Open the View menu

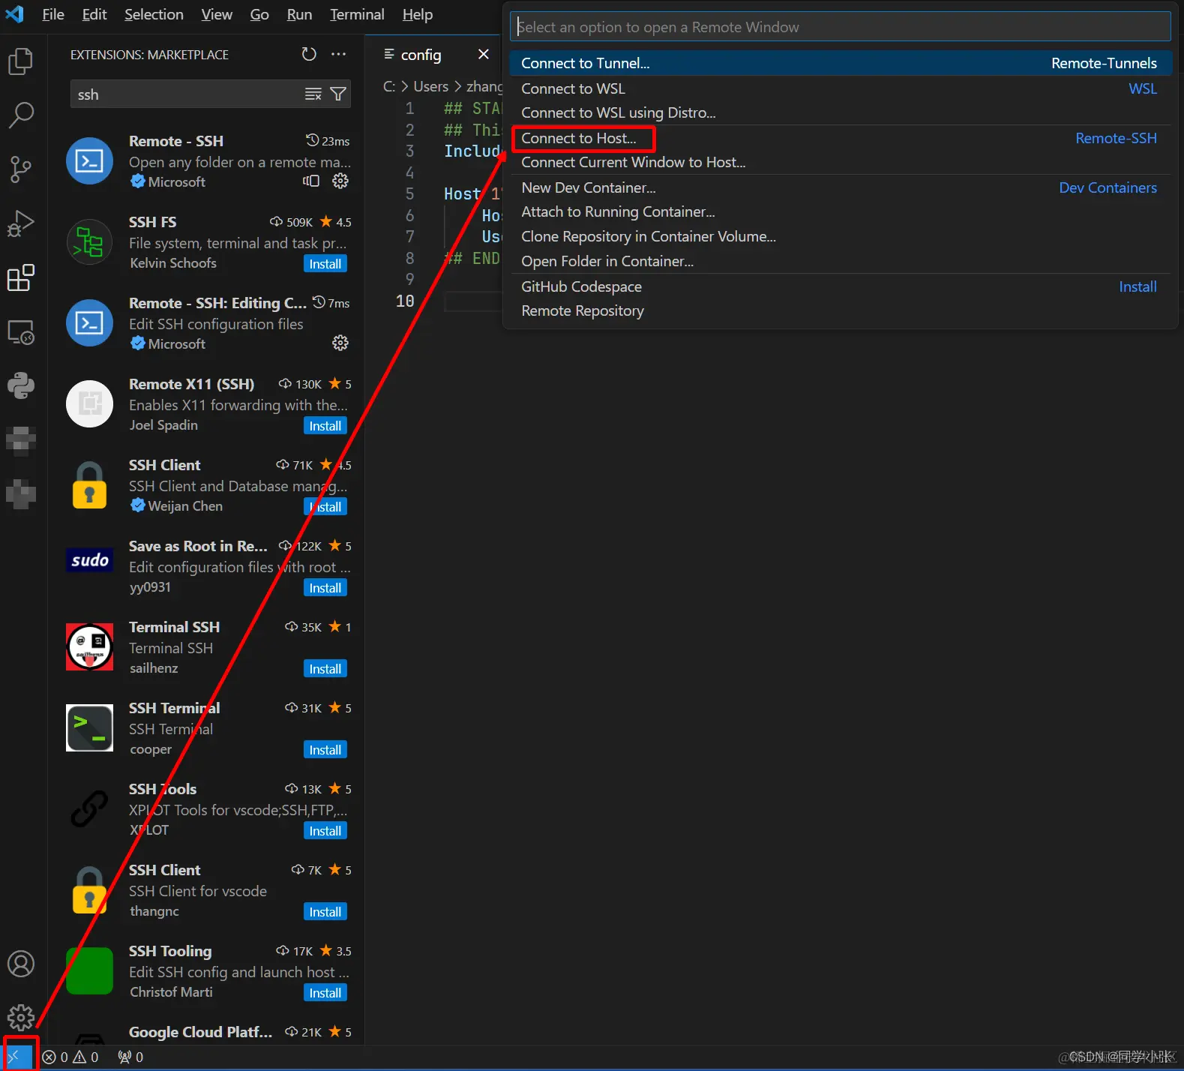[217, 14]
